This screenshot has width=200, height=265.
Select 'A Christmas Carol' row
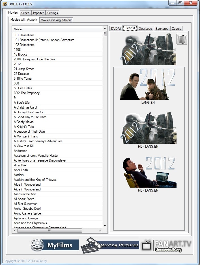click(57, 107)
